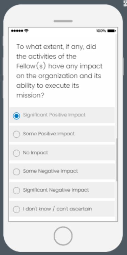
Task: Click the battery icon in status bar
Action: point(112,31)
